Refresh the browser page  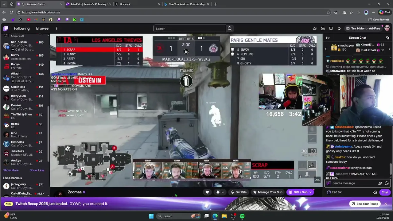[11, 12]
